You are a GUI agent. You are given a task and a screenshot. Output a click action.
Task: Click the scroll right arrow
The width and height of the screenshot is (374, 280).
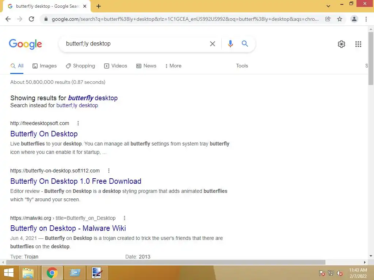tap(365, 262)
